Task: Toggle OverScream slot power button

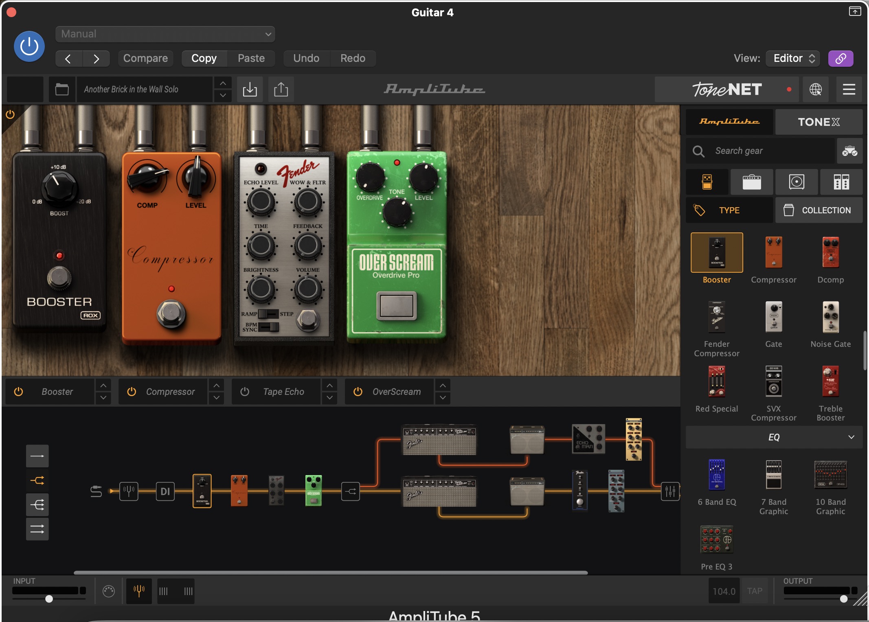Action: tap(358, 392)
